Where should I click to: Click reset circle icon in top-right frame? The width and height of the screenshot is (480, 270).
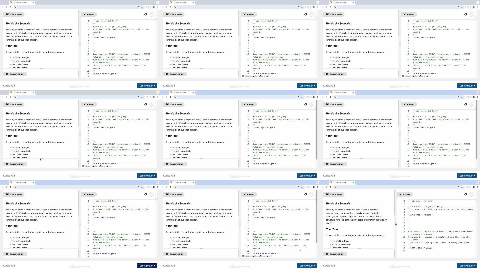tap(471, 14)
